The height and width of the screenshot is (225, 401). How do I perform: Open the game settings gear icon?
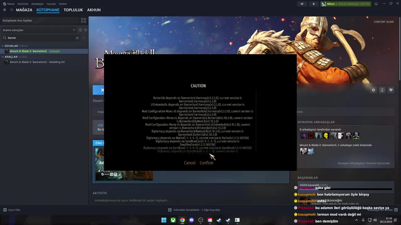point(373,90)
